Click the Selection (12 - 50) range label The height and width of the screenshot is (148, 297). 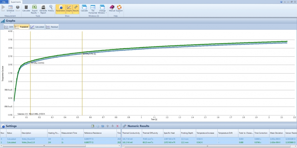(x=31, y=114)
